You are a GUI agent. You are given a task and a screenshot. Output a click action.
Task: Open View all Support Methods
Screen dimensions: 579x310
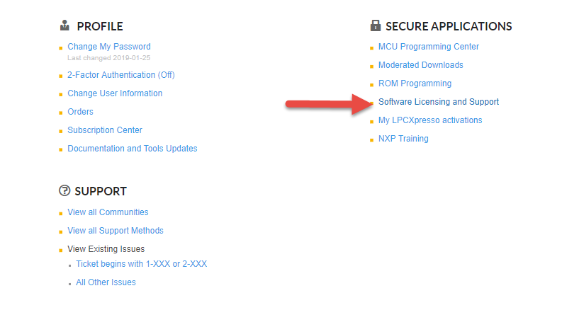pos(116,231)
